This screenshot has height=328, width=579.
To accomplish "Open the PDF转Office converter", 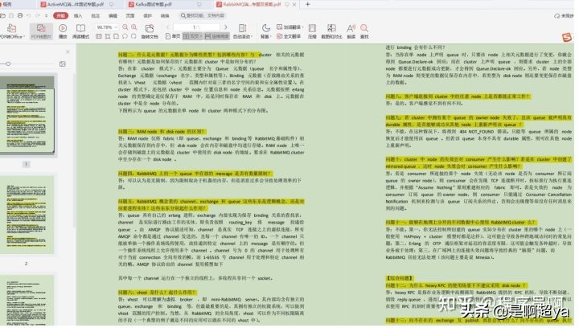I will tap(11, 31).
